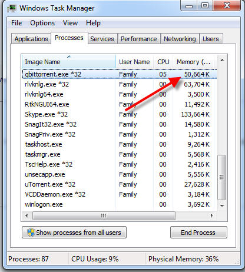
Task: Switch to the Networking tab
Action: 180,39
